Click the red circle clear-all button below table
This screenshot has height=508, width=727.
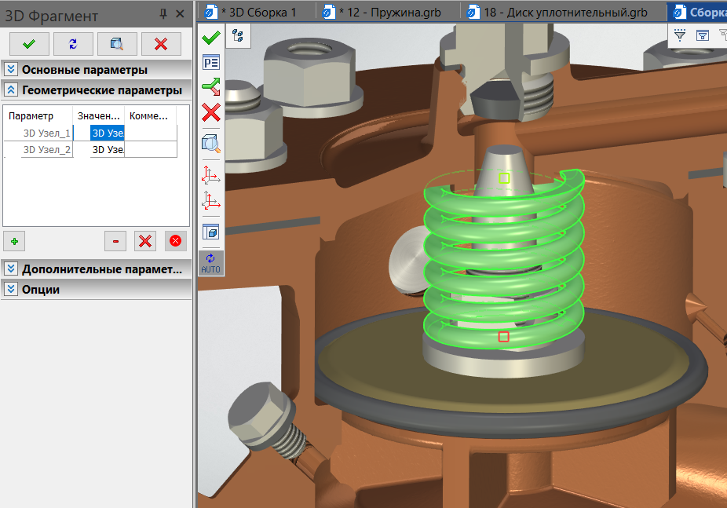point(175,240)
